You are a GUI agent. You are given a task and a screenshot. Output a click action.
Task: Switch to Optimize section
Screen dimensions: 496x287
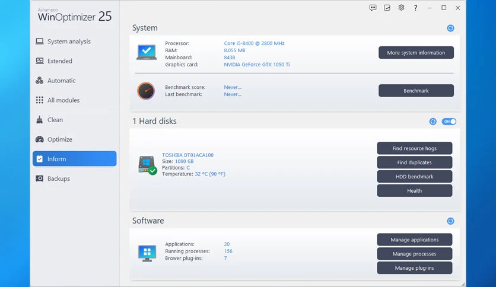click(x=74, y=139)
